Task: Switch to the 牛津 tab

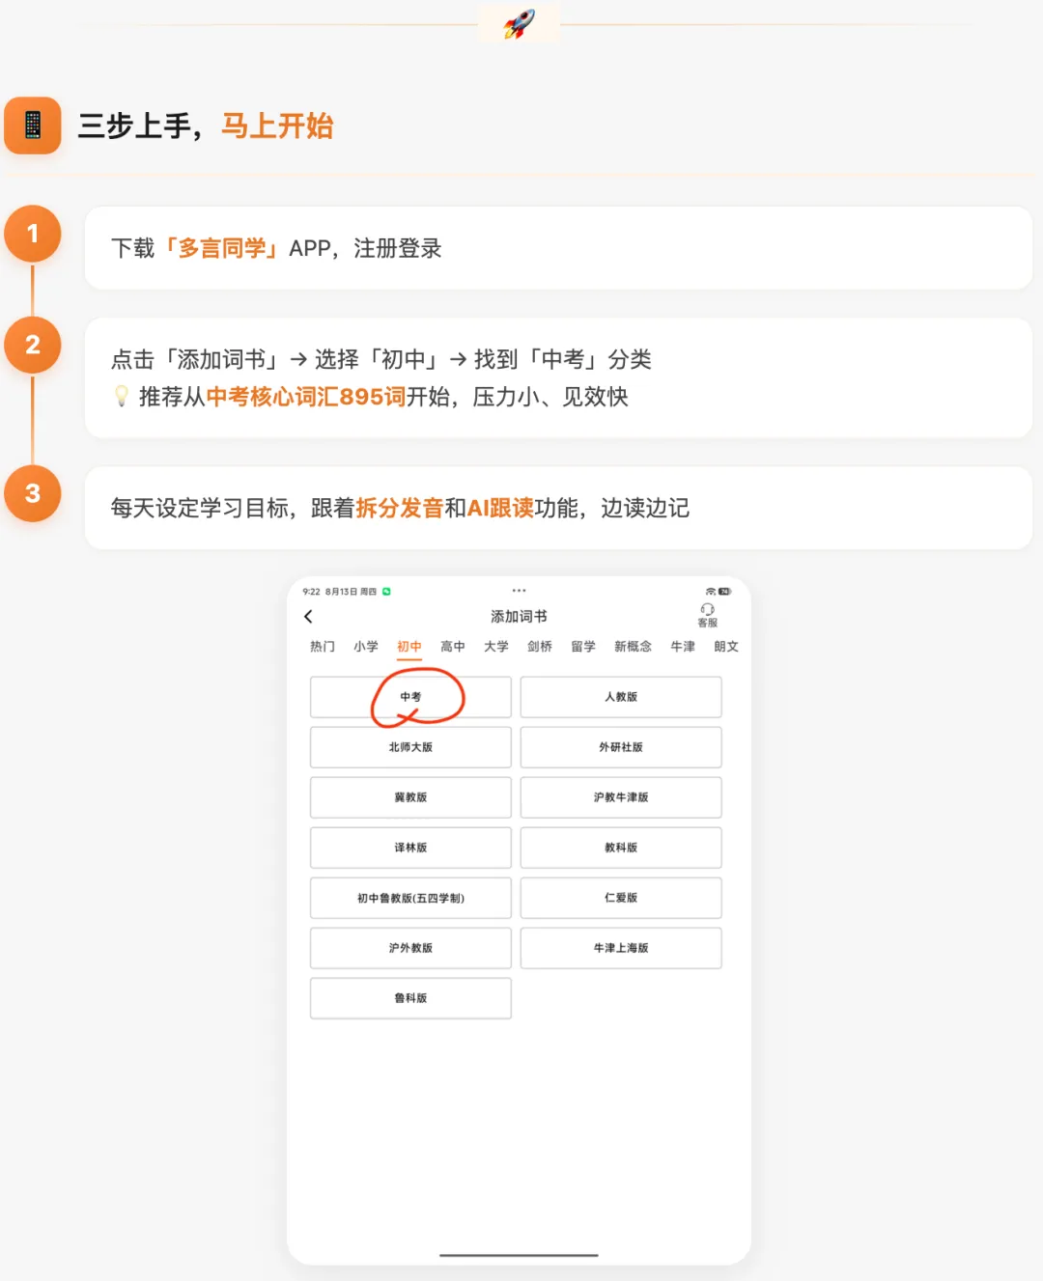Action: click(x=683, y=646)
